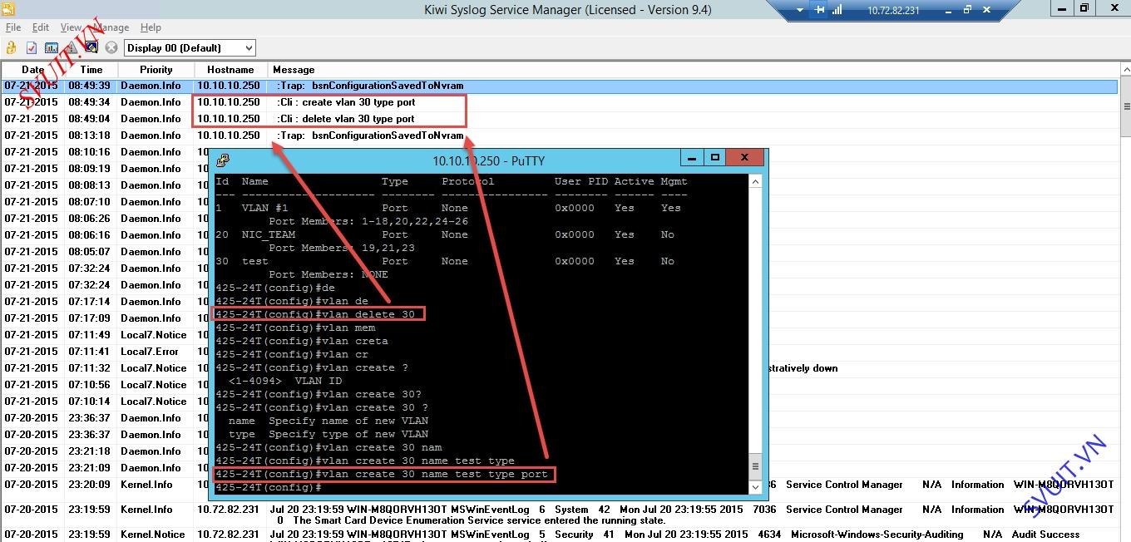The width and height of the screenshot is (1131, 542).
Task: Click the Kernel.Notice priority at 23:19:59
Action: 153,535
